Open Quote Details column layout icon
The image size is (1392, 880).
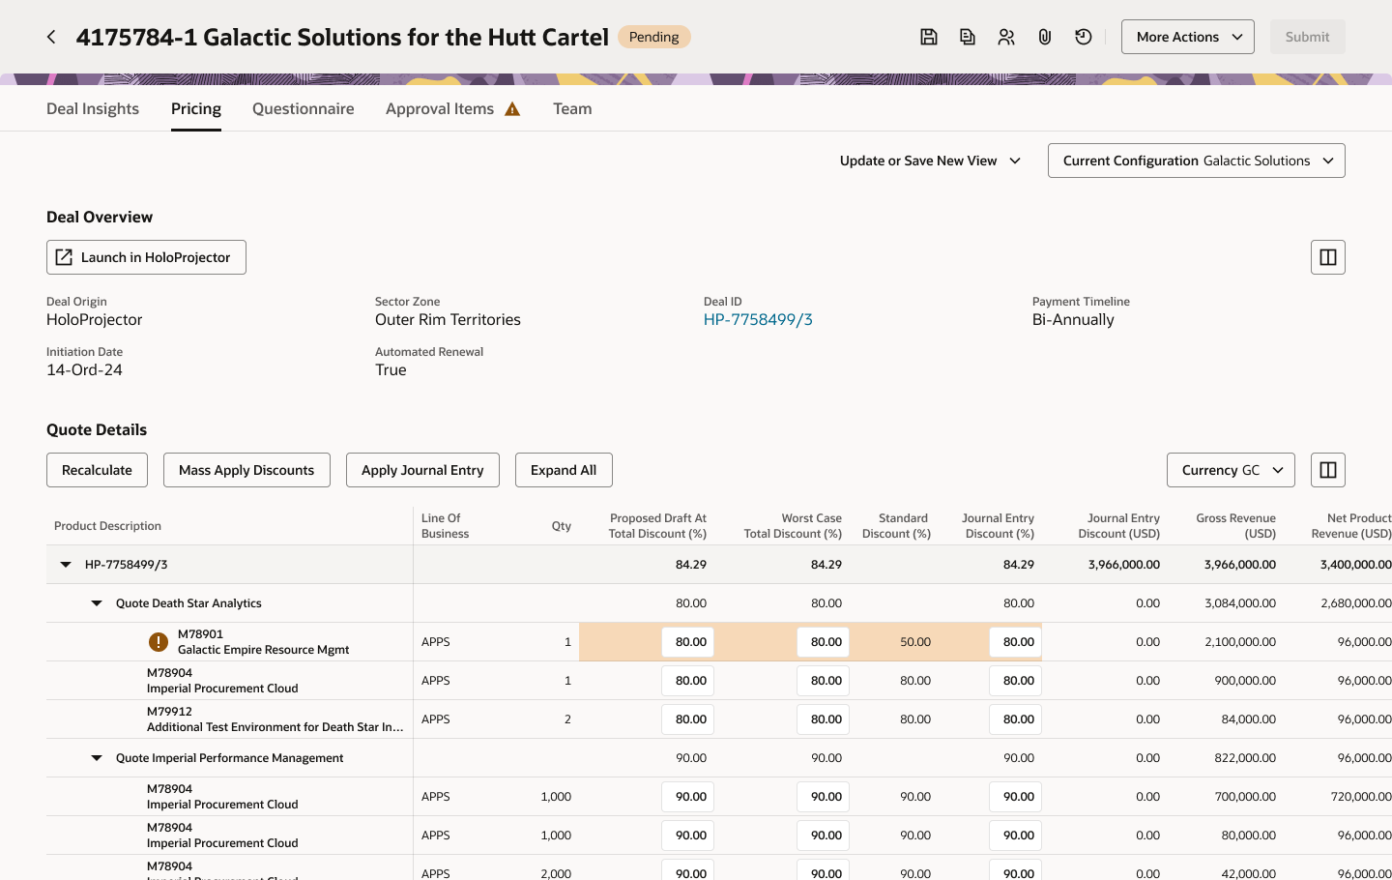coord(1328,470)
